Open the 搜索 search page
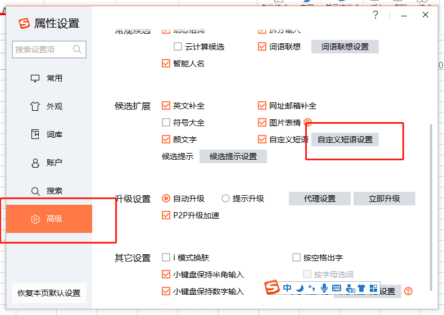This screenshot has width=444, height=315. coord(49,191)
